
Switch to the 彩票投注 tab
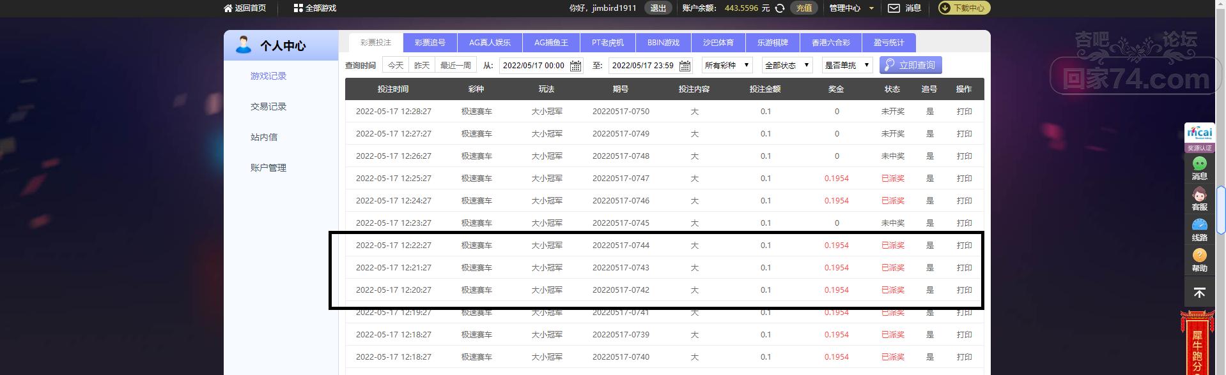(x=375, y=43)
